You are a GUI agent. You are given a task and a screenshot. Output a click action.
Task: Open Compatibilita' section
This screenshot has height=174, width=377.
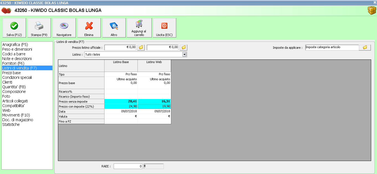tap(27, 105)
